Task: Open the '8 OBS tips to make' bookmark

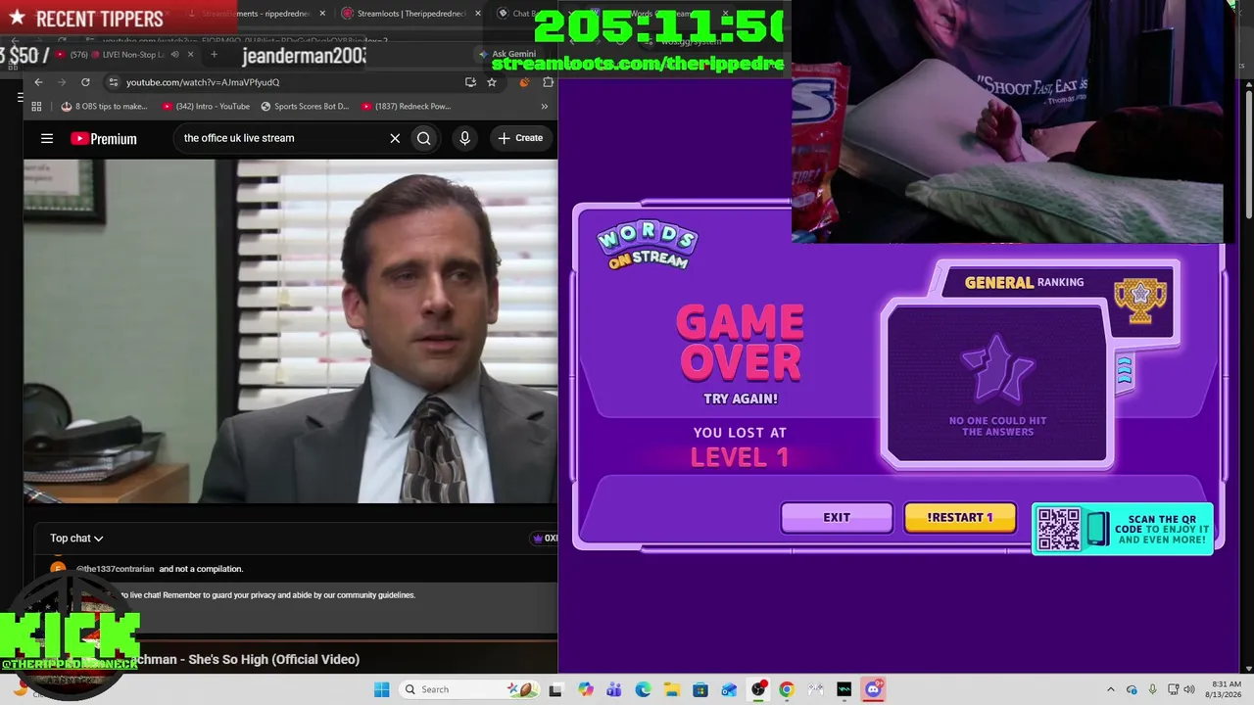Action: click(104, 106)
